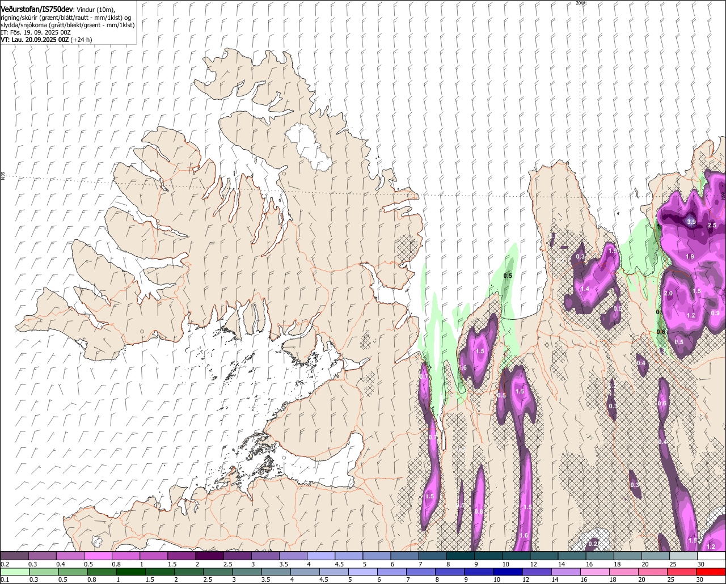Click the Veðurstofan/IS750dev title text

coord(37,10)
